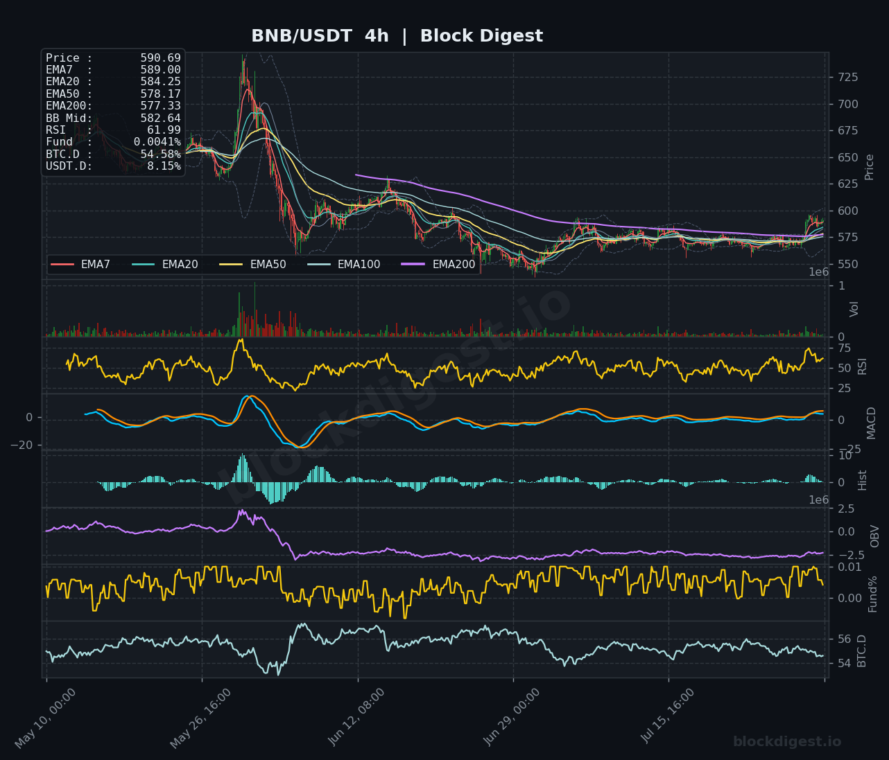The width and height of the screenshot is (889, 760).
Task: Click the EMA200 value 577.33 row
Action: (x=113, y=106)
